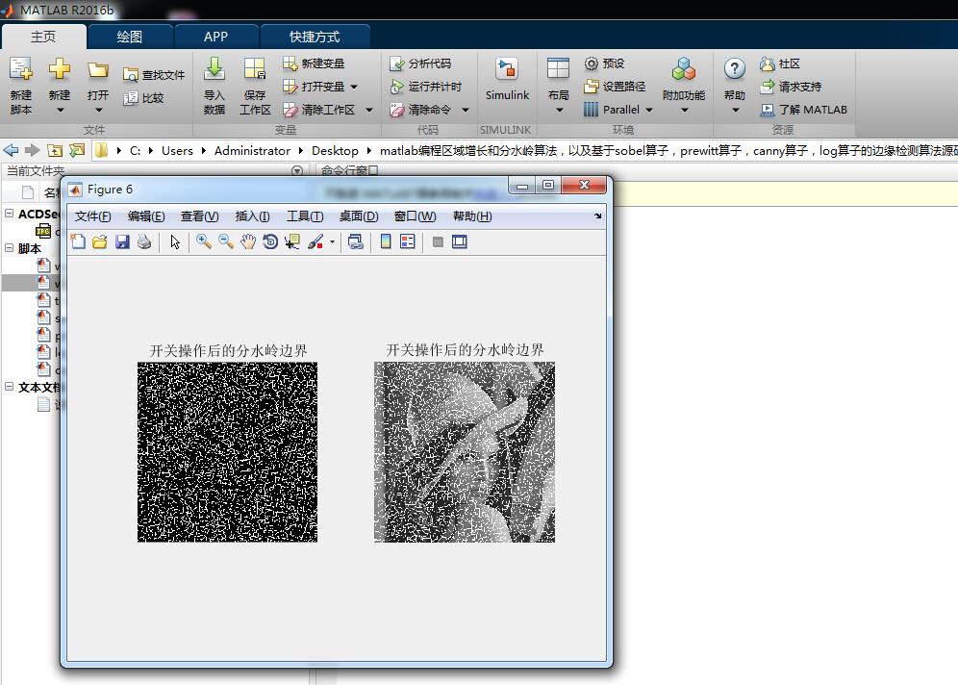
Task: Select Edit Plot arrow tool in Figure 6
Action: (175, 242)
